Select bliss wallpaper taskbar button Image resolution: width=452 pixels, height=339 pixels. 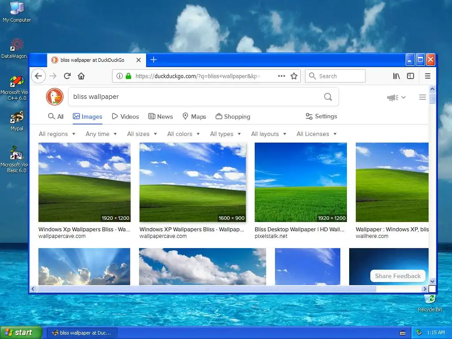click(82, 333)
